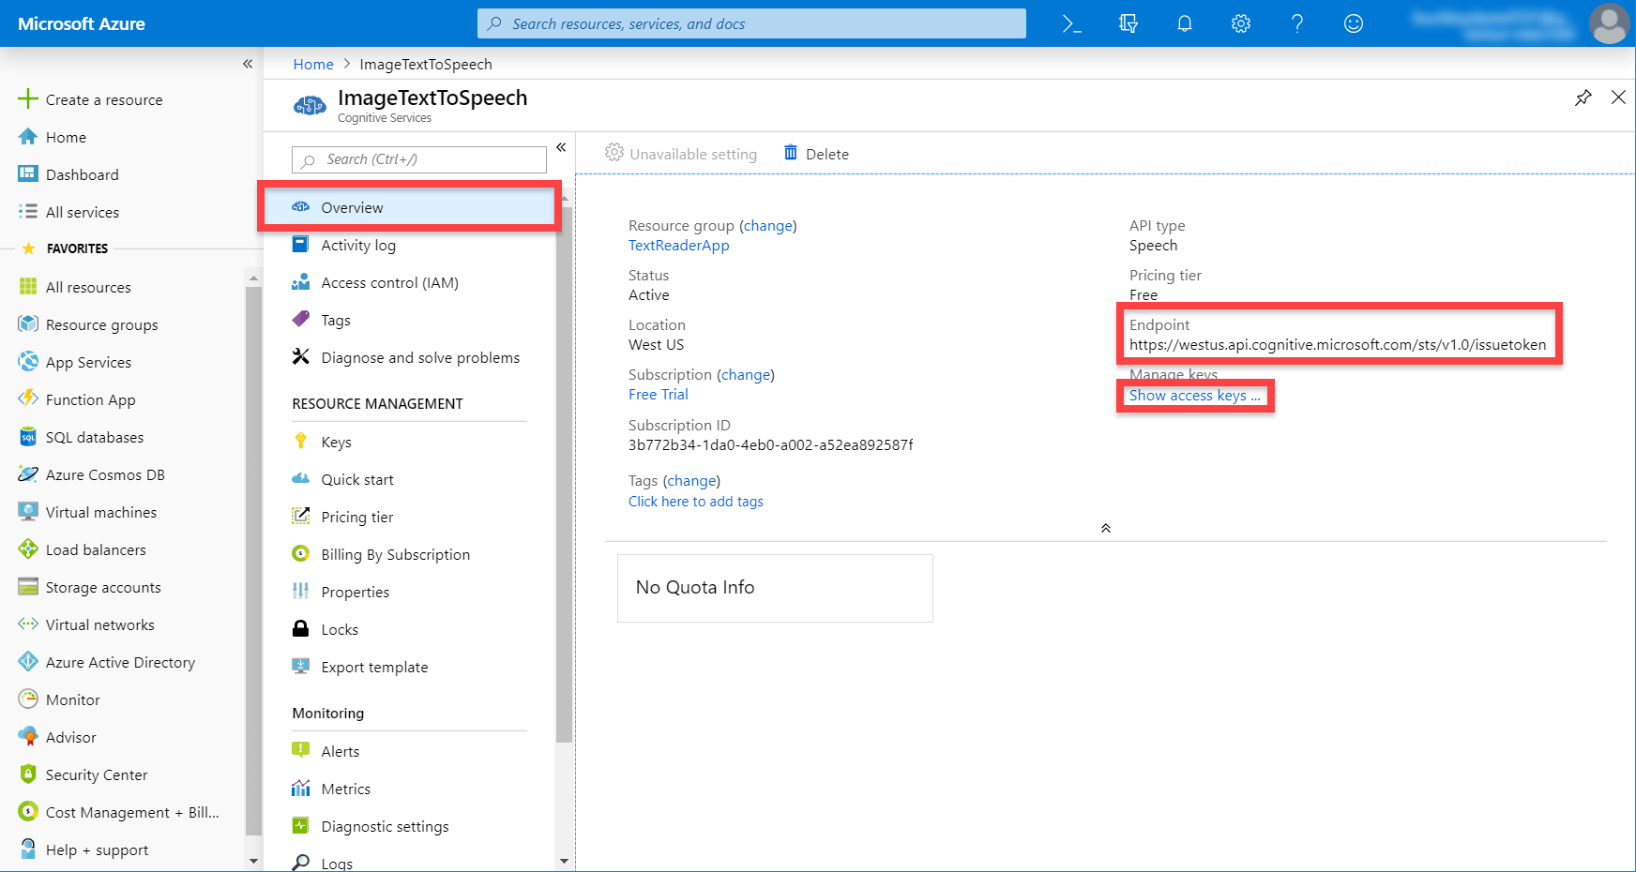The width and height of the screenshot is (1636, 872).
Task: Focus the top search resources box
Action: pyautogui.click(x=751, y=23)
